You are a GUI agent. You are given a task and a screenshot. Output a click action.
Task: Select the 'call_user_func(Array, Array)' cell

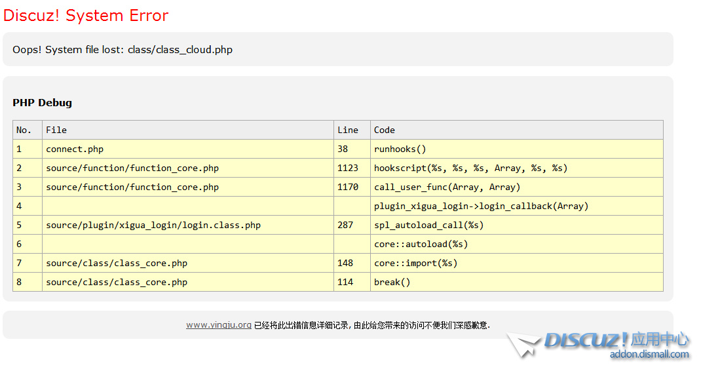pyautogui.click(x=517, y=187)
